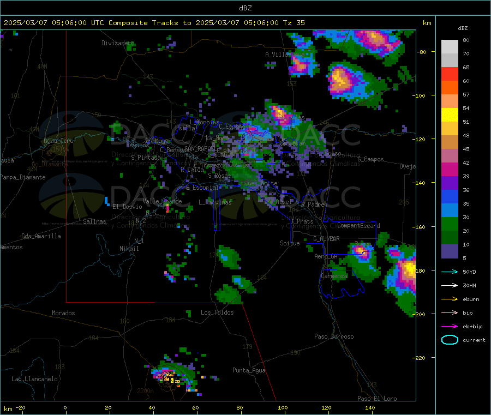Click the 'J_Prats' label
The image size is (491, 415).
coord(302,221)
